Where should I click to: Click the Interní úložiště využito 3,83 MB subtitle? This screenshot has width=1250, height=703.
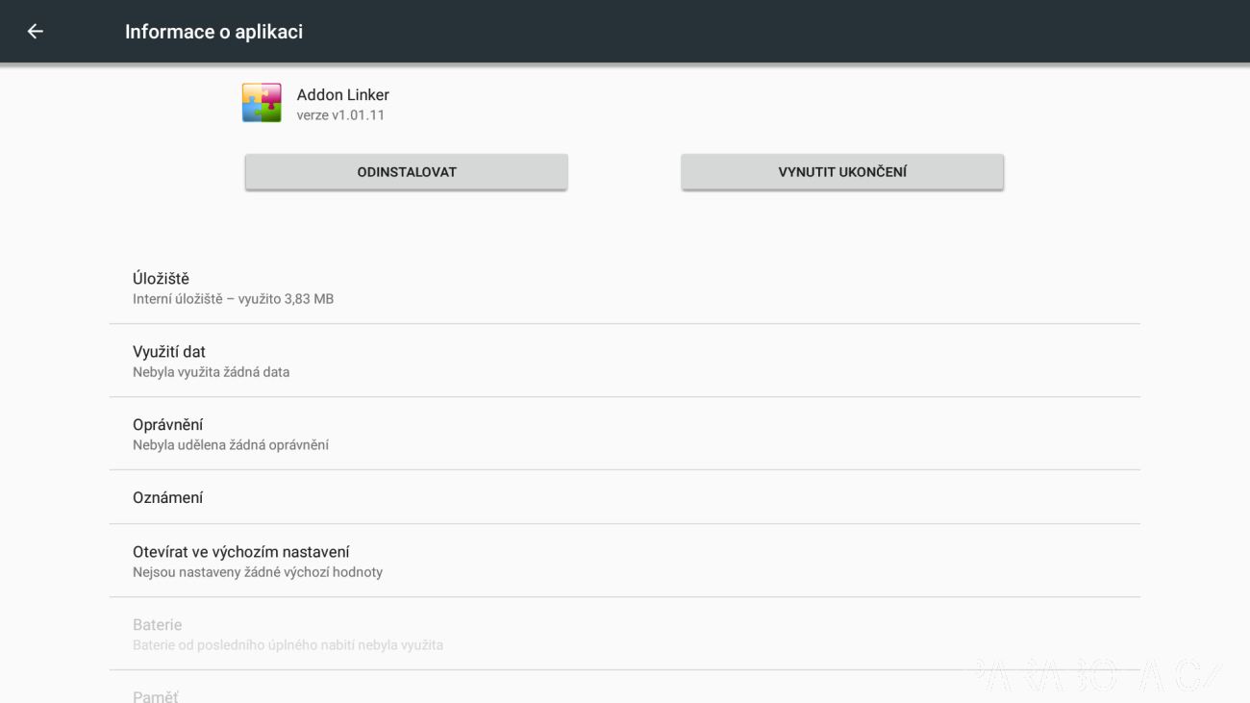[x=234, y=299]
